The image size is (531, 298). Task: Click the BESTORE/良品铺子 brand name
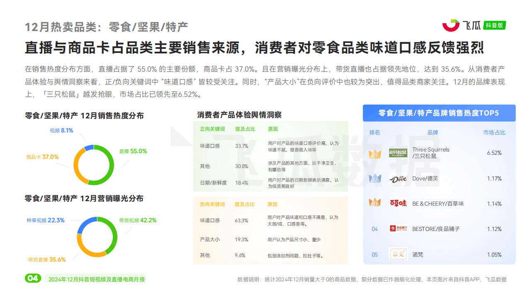point(436,229)
